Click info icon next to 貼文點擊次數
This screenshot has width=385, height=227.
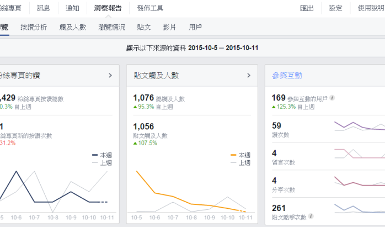[x=311, y=217]
